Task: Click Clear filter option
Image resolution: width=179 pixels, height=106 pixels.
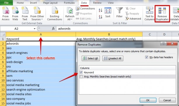Action: [x=131, y=8]
